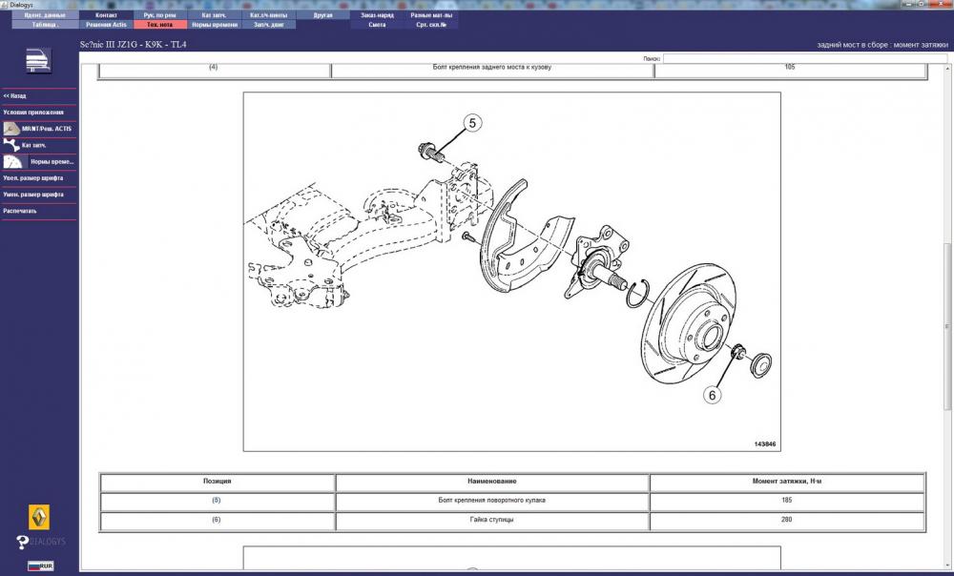The height and width of the screenshot is (576, 954).
Task: Open the Заказ-наряд tab
Action: tap(377, 15)
